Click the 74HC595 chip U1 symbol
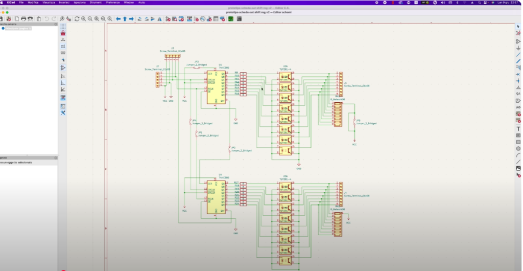 216,87
